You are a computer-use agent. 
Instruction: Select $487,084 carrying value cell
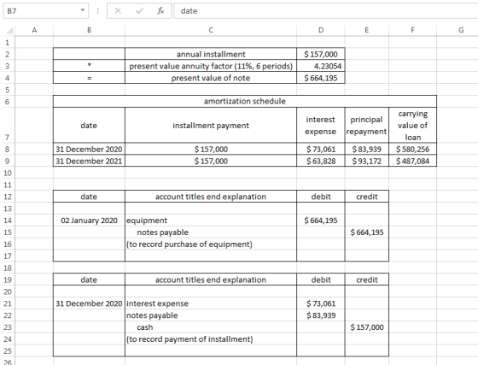click(x=412, y=161)
